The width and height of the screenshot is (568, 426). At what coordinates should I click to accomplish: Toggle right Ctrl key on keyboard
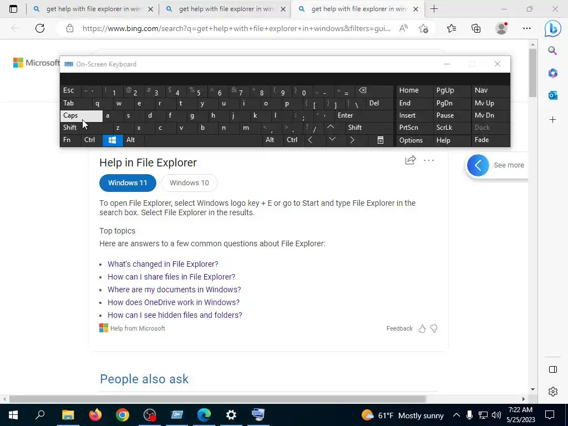point(294,140)
